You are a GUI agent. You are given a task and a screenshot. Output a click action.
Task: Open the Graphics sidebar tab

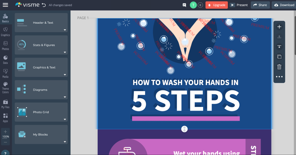tap(5, 32)
